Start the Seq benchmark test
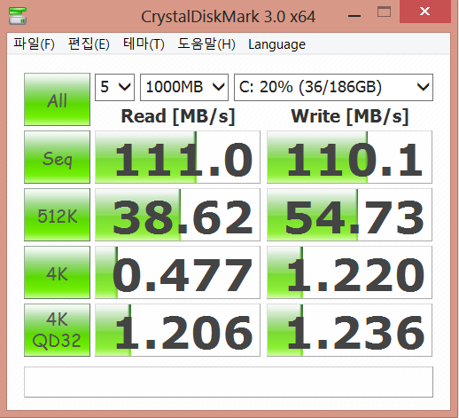The height and width of the screenshot is (418, 459). pos(57,157)
